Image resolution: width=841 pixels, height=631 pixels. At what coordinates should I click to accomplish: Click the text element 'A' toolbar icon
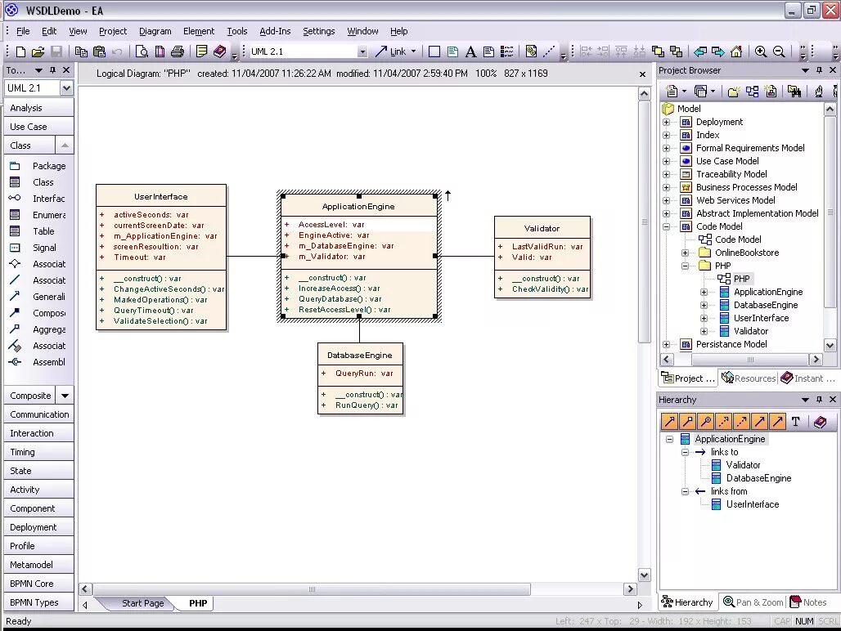(x=470, y=51)
